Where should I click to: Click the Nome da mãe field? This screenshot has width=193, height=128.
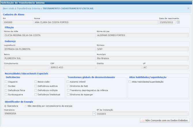click(49, 35)
